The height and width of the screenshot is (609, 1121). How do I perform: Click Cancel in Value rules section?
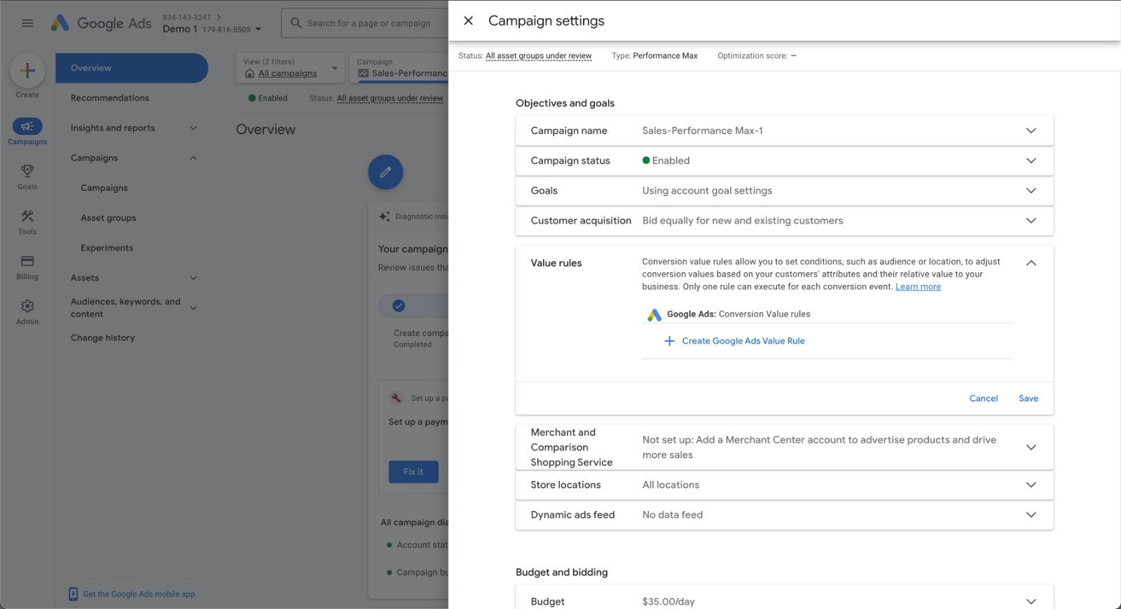coord(983,398)
